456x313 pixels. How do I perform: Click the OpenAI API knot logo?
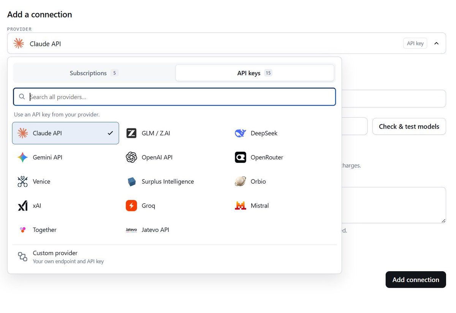(131, 157)
